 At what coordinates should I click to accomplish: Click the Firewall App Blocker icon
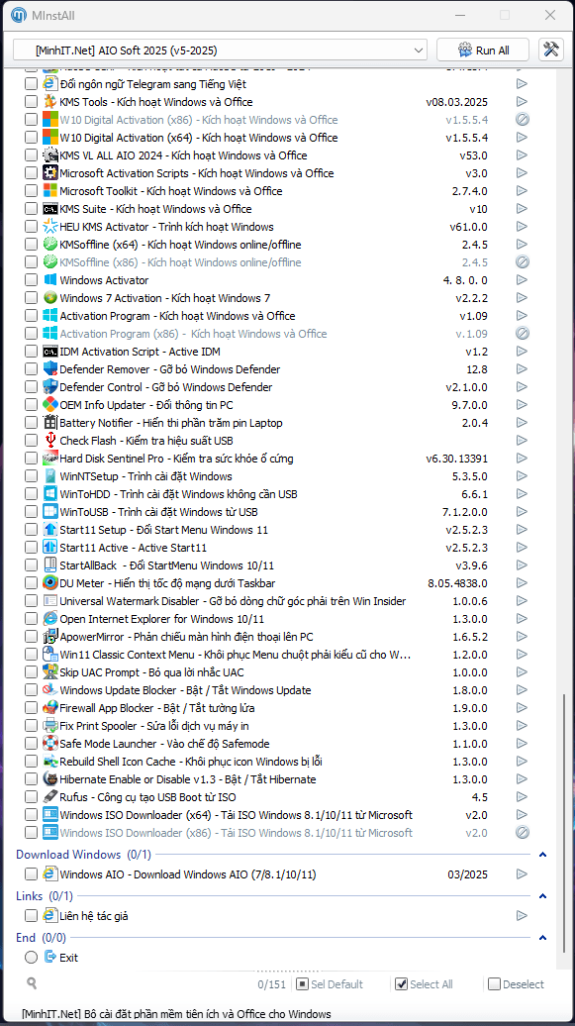pos(50,708)
